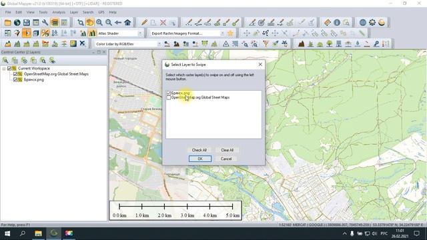Click the Clear All button
Screen dimensions: 427x240
pyautogui.click(x=227, y=150)
